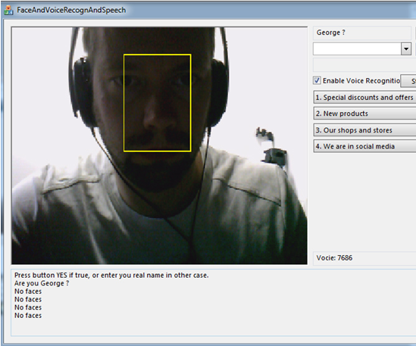
Task: Select '1. Special discounts and offers' button
Action: tap(364, 98)
